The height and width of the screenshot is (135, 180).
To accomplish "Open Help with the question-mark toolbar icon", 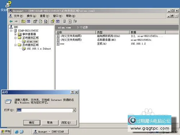I will [x=53, y=22].
